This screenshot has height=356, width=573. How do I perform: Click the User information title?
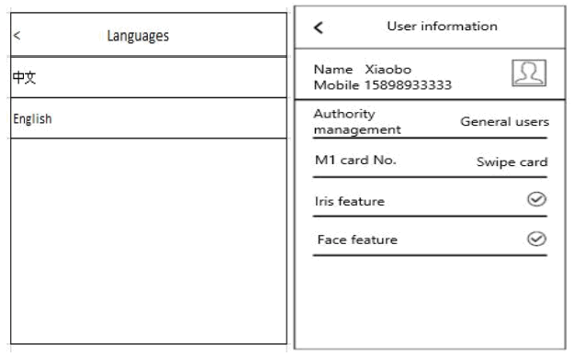443,27
